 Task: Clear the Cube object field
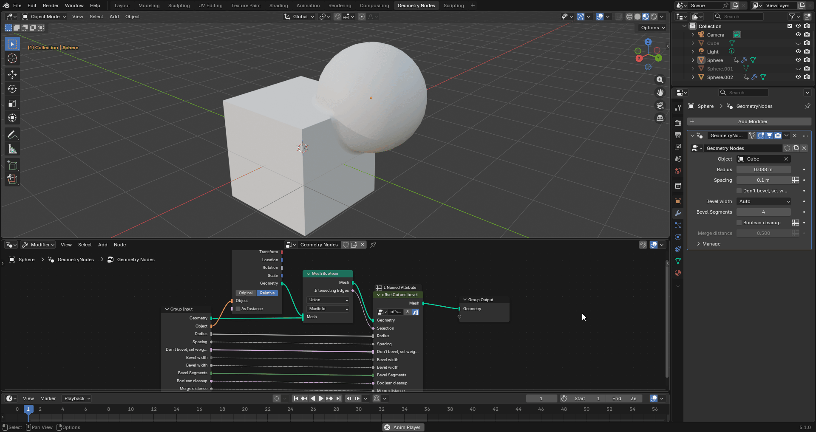point(786,159)
